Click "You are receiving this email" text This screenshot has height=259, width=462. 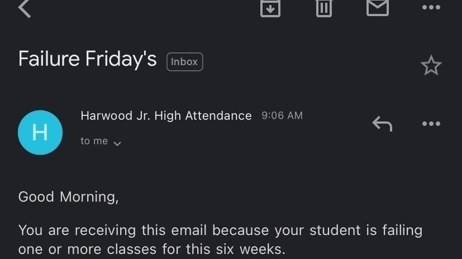pyautogui.click(x=113, y=231)
